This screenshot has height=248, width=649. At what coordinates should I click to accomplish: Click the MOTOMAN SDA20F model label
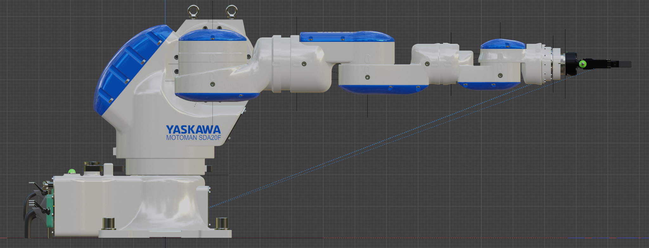193,138
